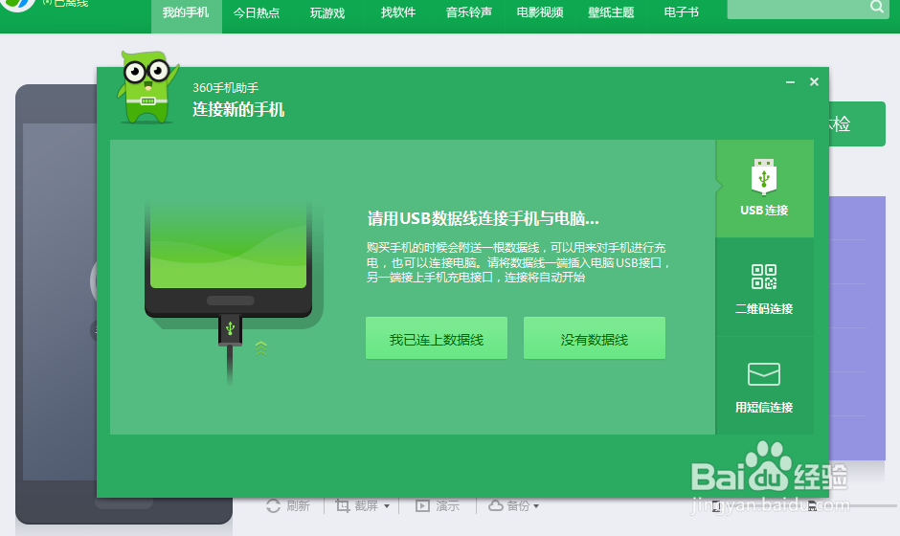Close the 连接新的手机 dialog
Screen dimensions: 900x536
814,82
